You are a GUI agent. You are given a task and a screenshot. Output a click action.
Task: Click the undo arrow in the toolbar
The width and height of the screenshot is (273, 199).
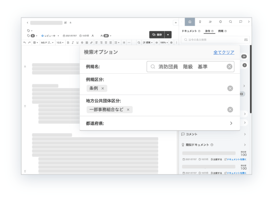pos(25,43)
